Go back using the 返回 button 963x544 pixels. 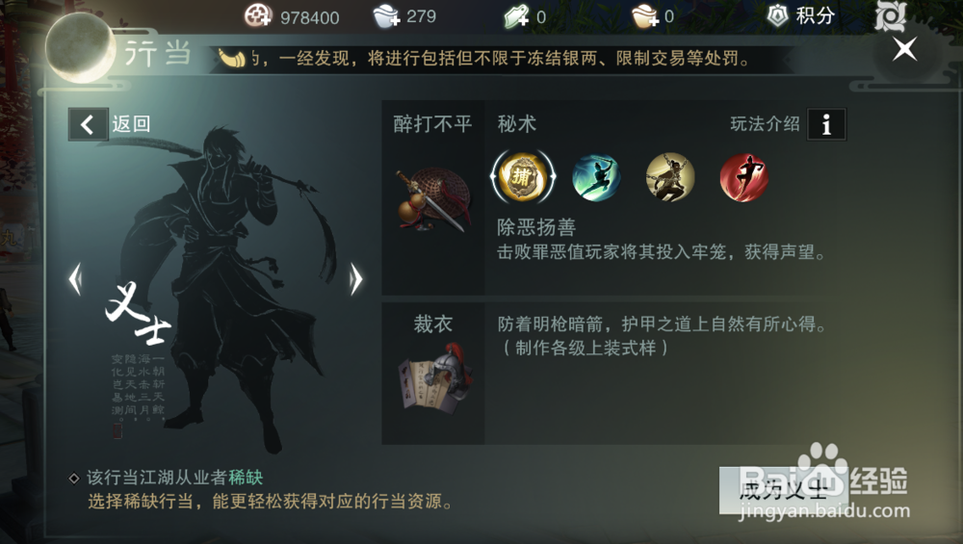(110, 124)
